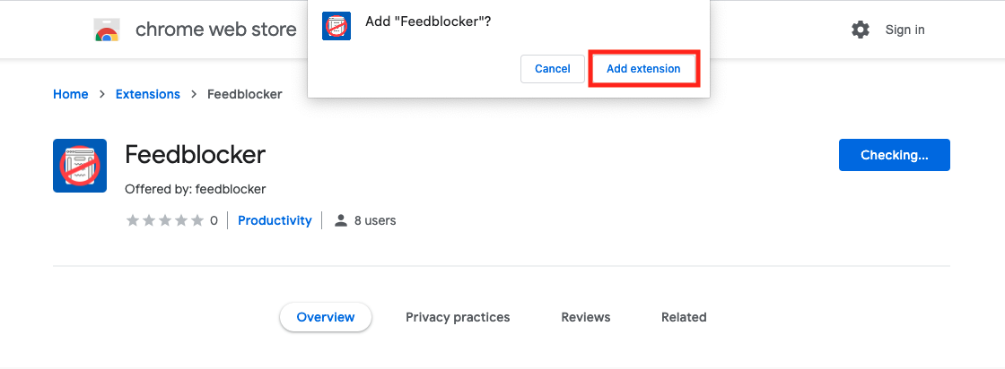Sign in to the web store
The image size is (1005, 369).
coord(905,30)
